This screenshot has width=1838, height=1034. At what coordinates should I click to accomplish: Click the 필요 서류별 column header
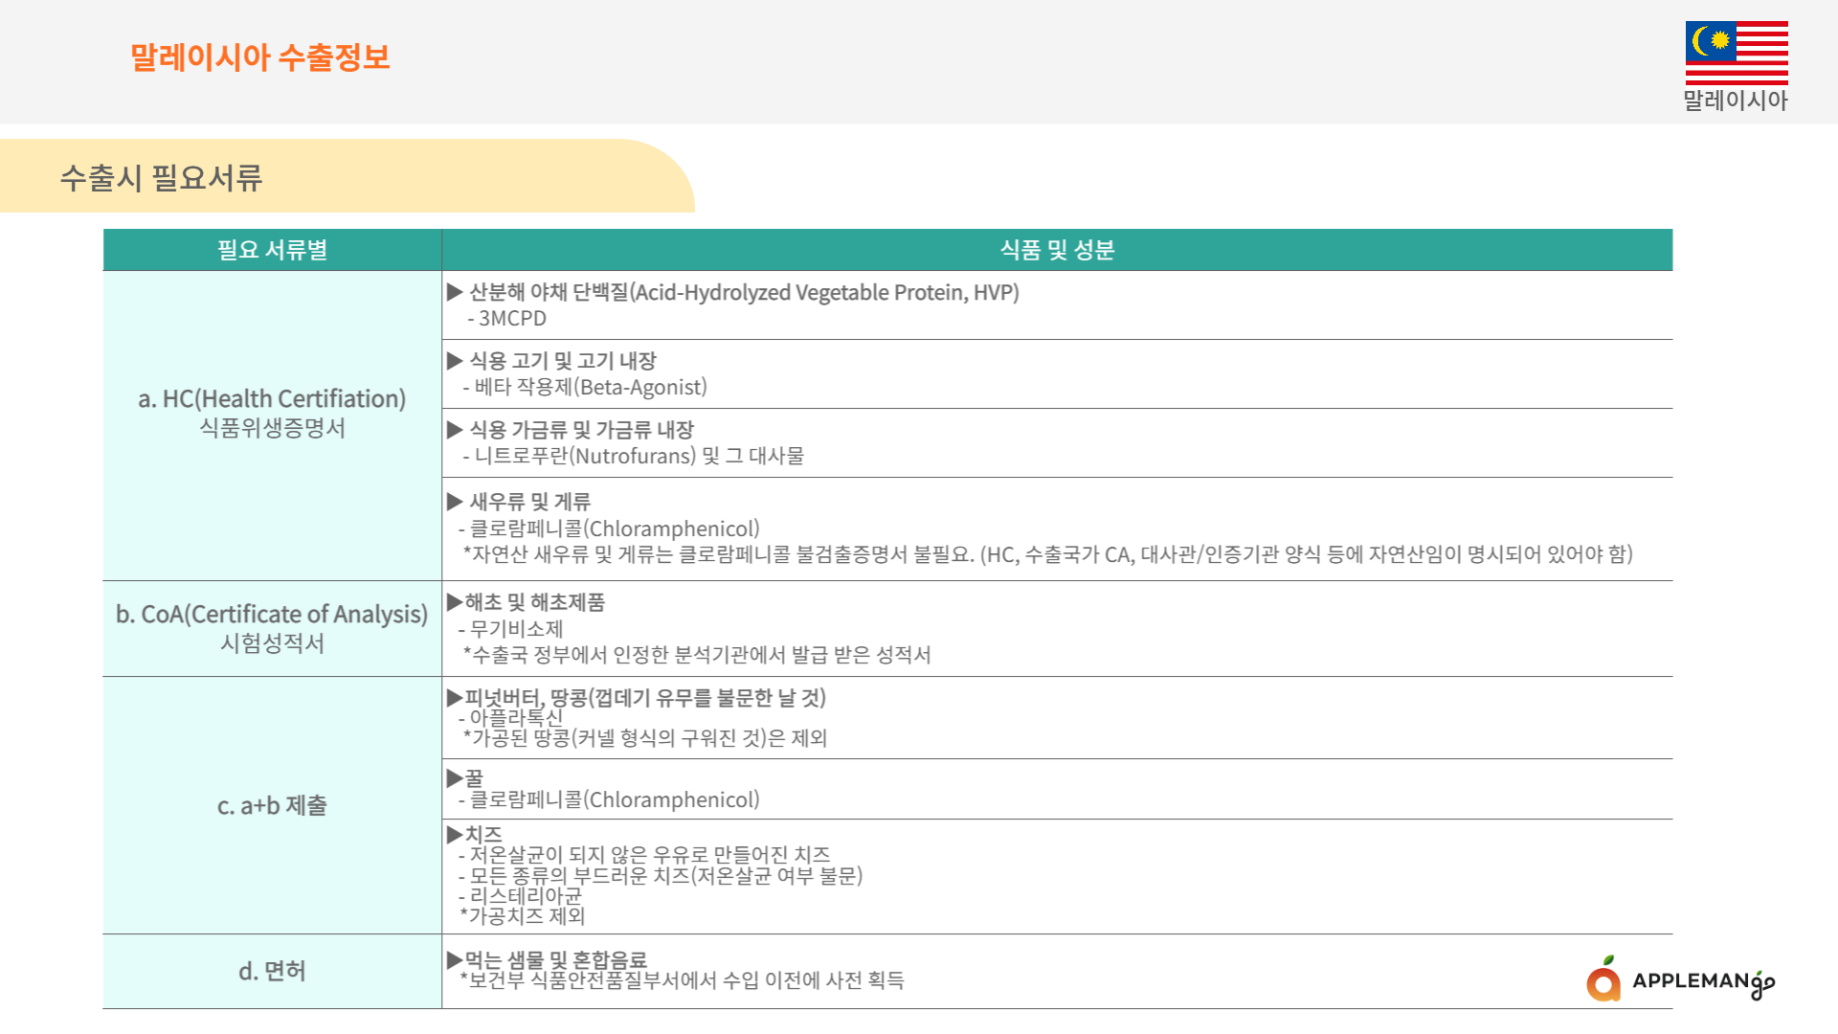tap(272, 250)
